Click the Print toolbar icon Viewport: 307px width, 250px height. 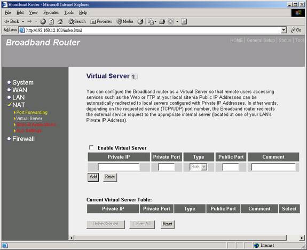pos(162,21)
